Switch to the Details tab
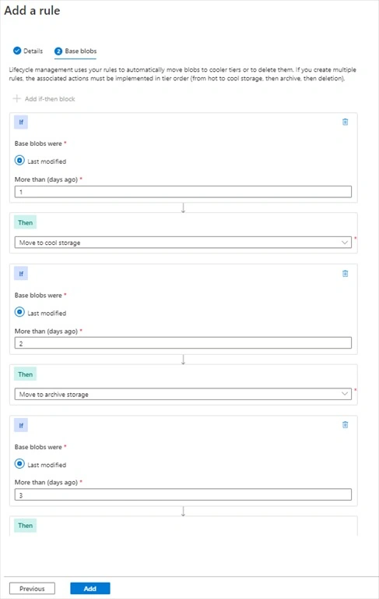The image size is (379, 599). point(28,51)
